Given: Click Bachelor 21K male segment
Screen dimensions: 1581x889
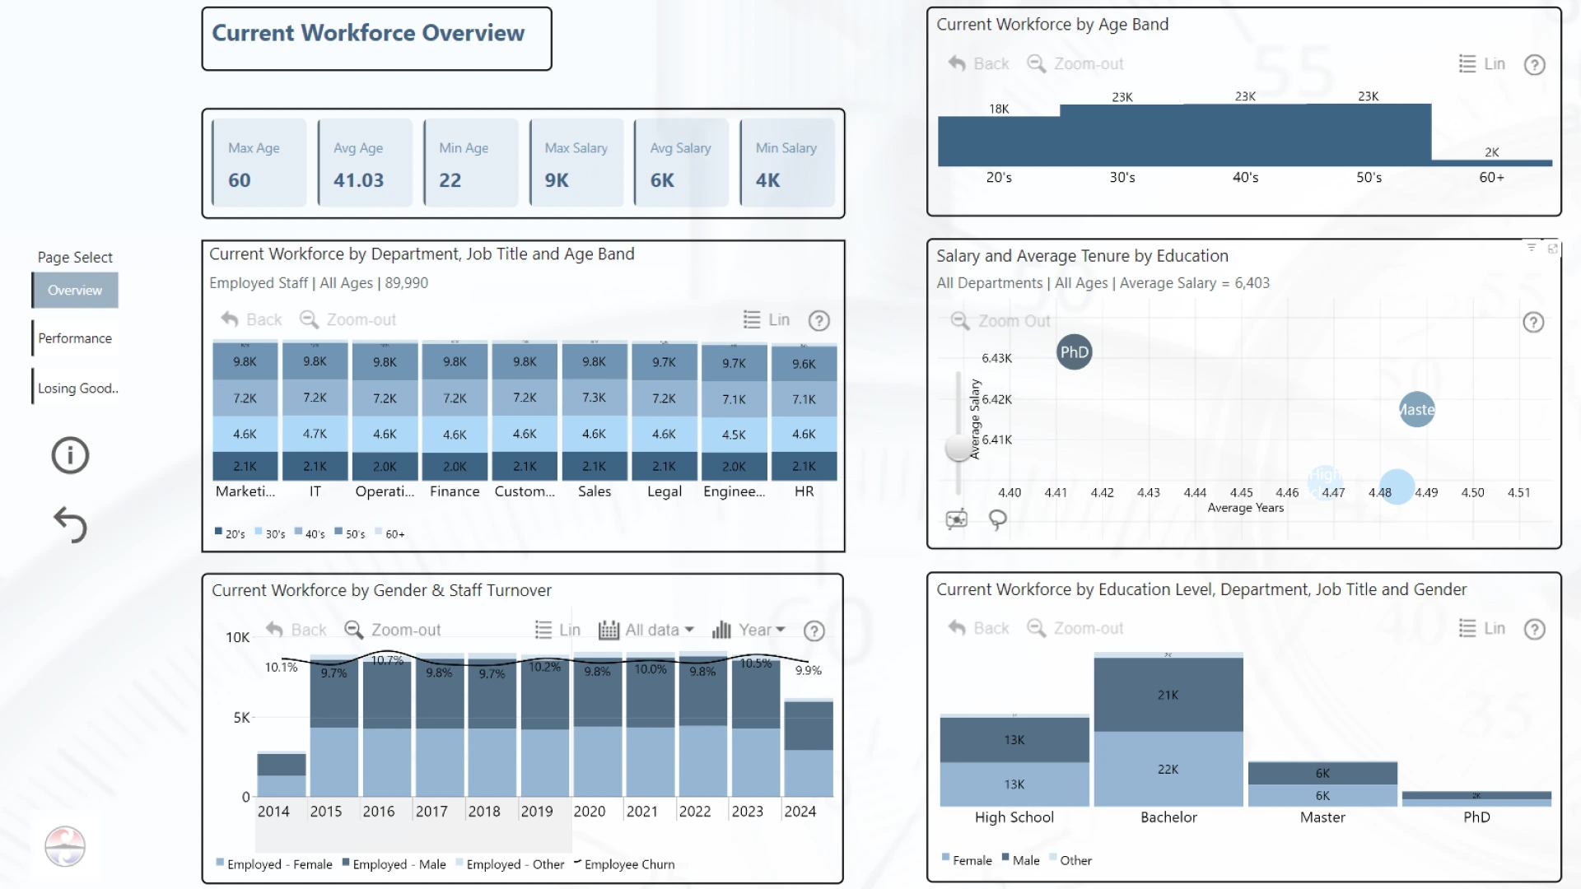Looking at the screenshot, I should (1168, 694).
